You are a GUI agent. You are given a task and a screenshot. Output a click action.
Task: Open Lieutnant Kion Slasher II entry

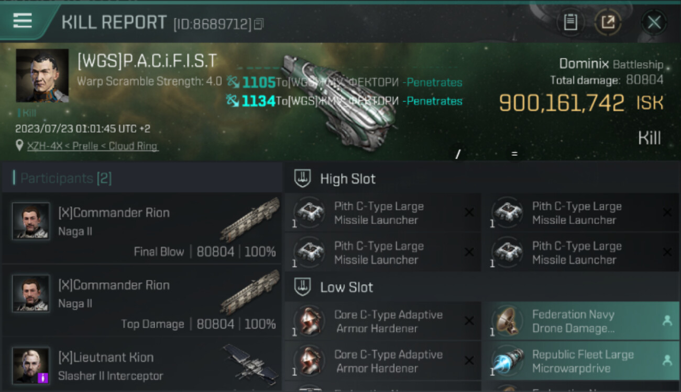click(x=141, y=365)
